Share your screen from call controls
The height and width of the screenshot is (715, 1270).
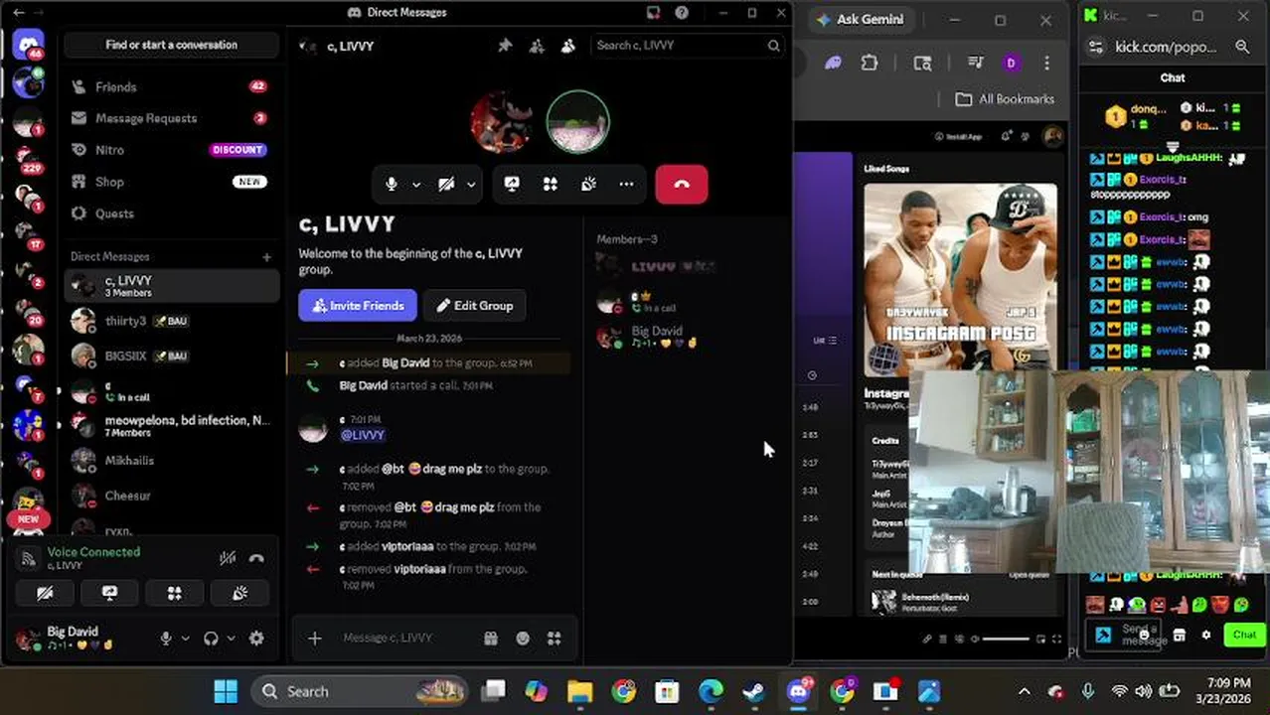click(512, 185)
